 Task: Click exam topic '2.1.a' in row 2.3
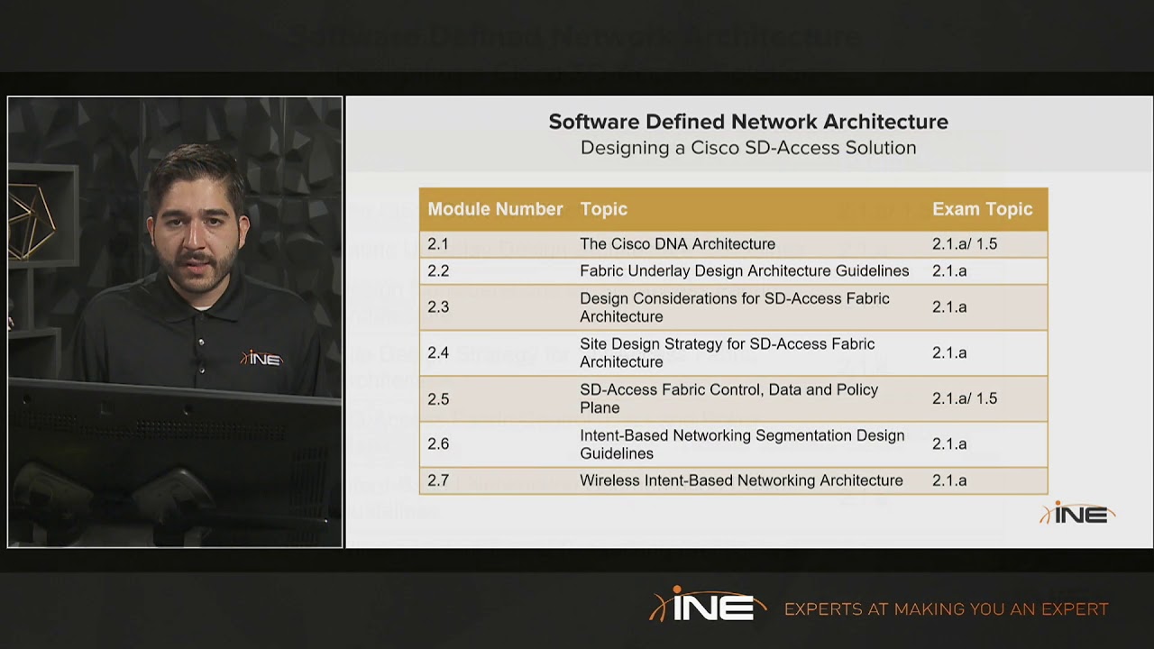(949, 307)
